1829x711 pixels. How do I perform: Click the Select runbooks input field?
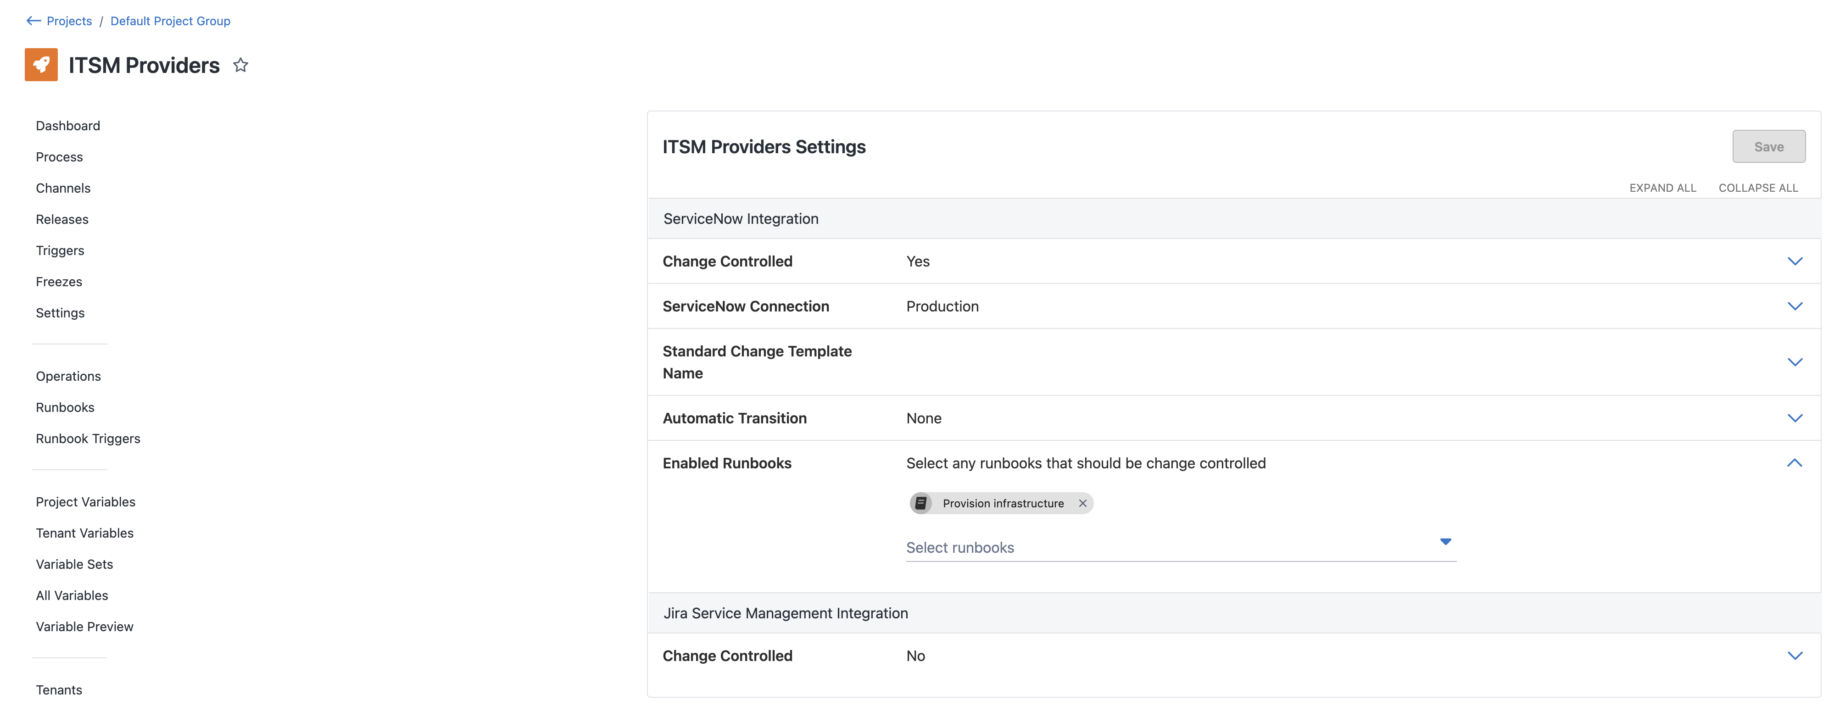pyautogui.click(x=1181, y=547)
